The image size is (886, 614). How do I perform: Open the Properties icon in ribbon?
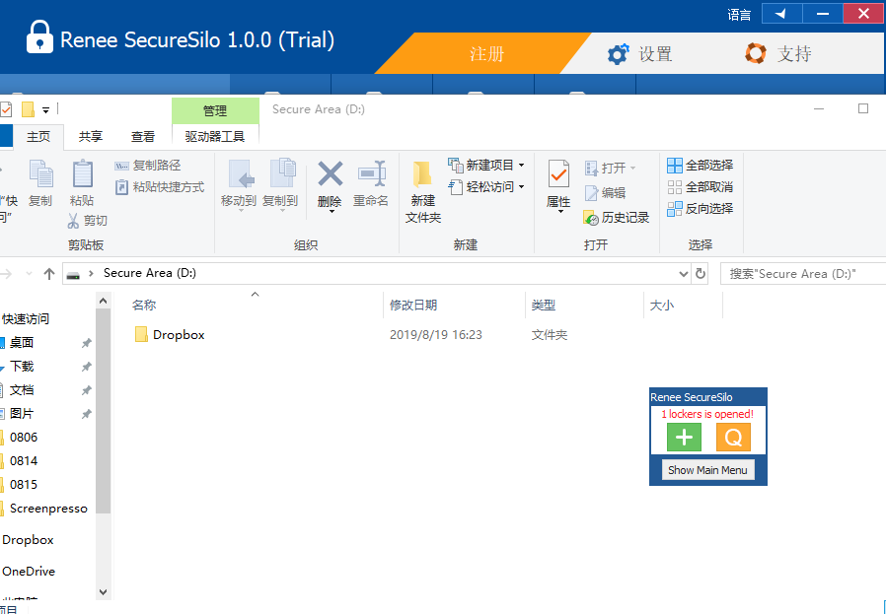coord(558,175)
